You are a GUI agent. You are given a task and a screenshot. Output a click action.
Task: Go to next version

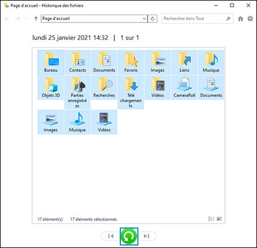pos(147,236)
